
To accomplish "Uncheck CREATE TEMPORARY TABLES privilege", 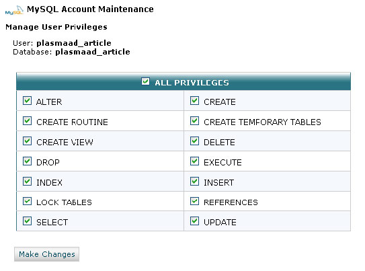I will (x=195, y=121).
